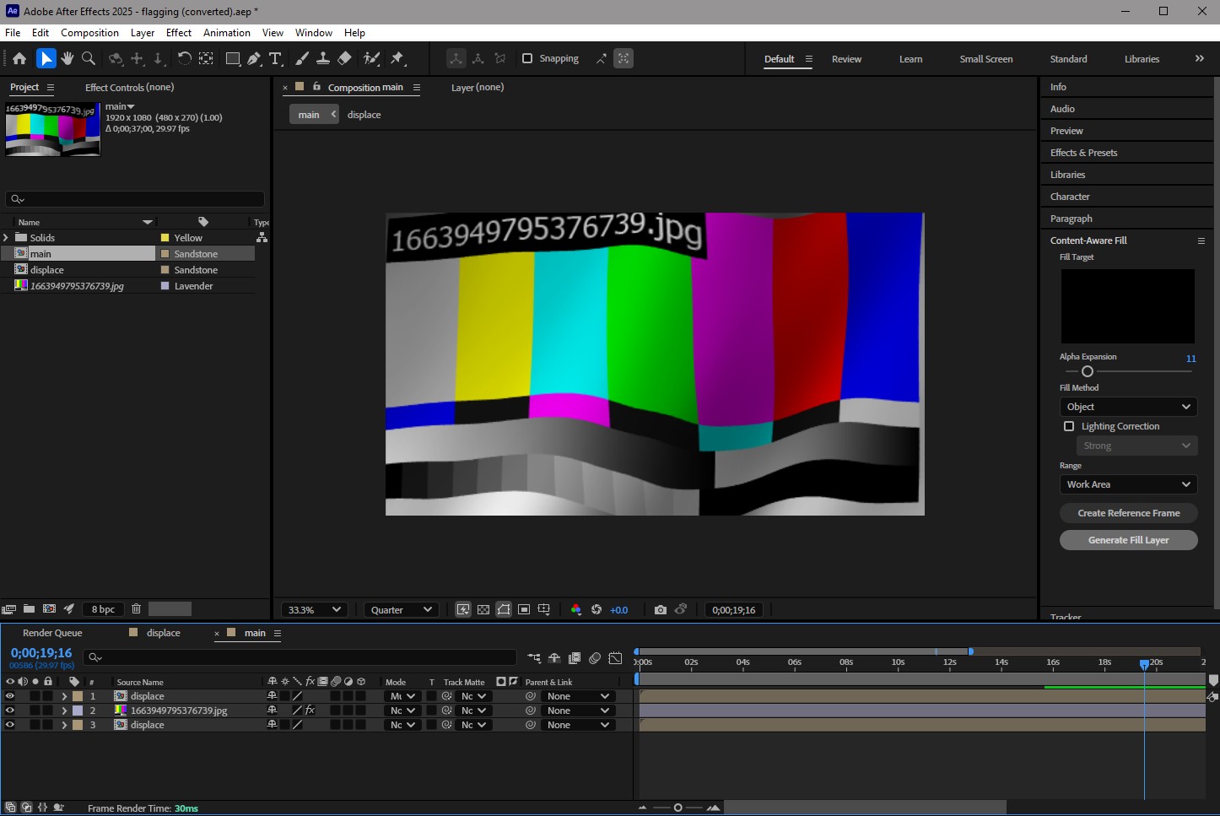Select the Hand tool
1220x816 pixels.
tap(67, 58)
